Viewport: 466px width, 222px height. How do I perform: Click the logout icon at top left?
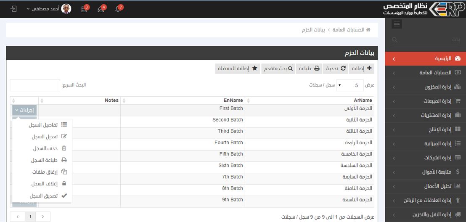pos(13,9)
